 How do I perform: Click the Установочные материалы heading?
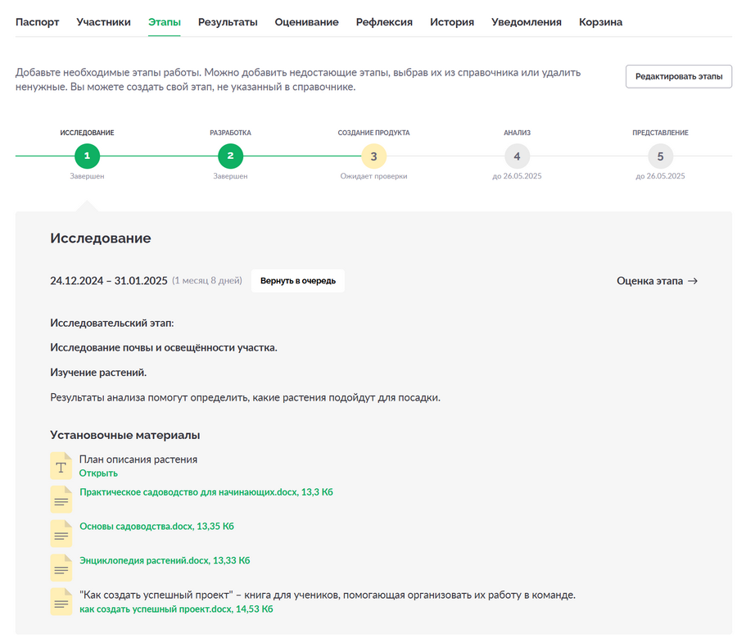(125, 435)
